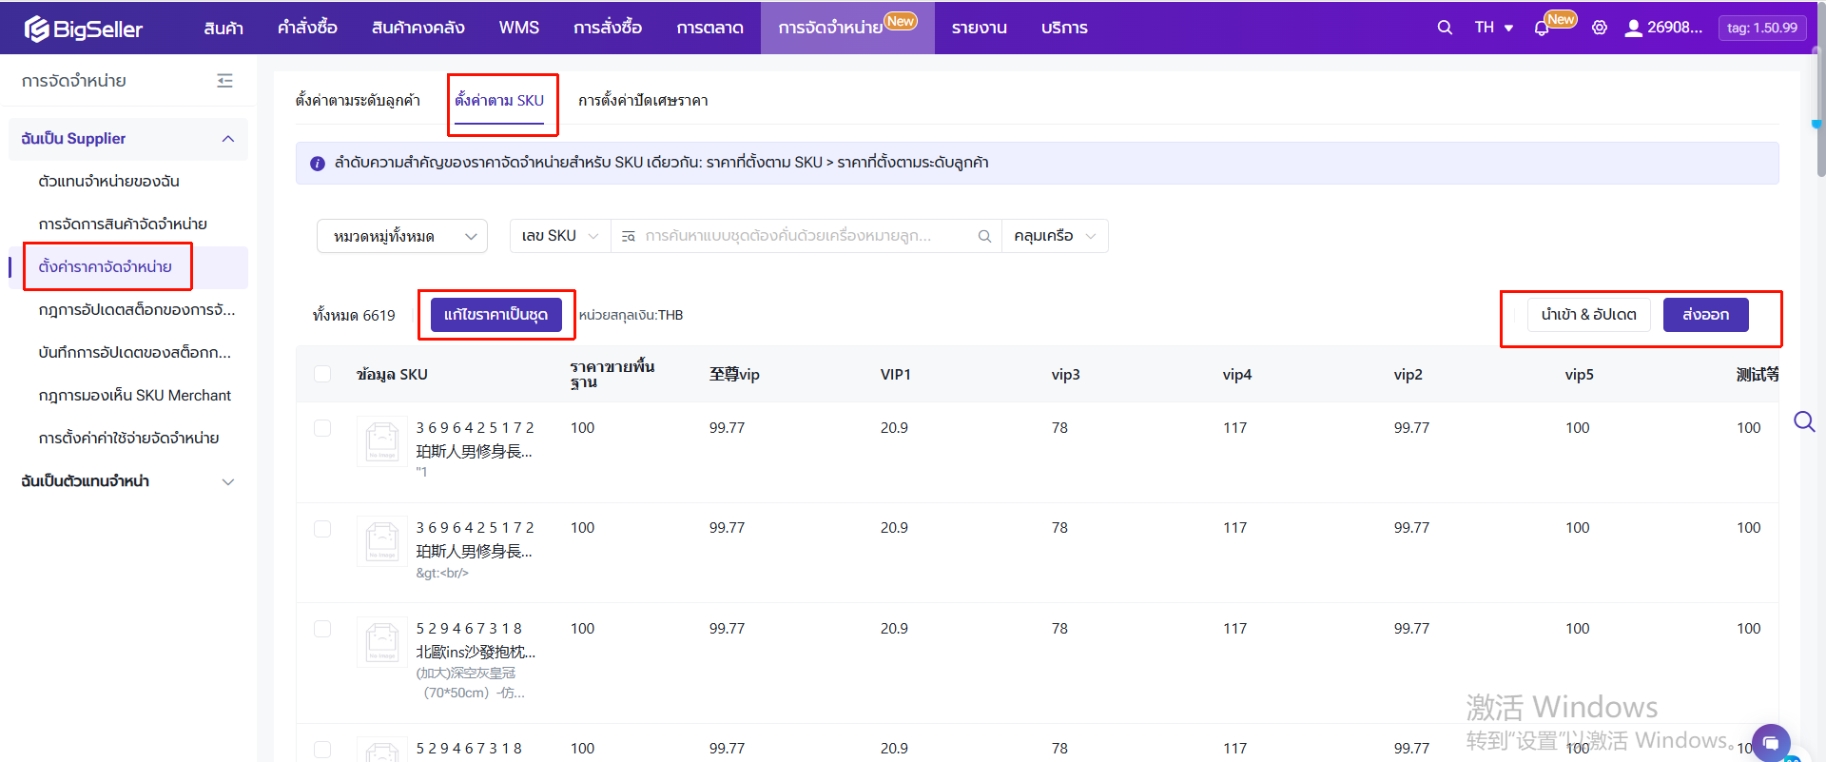Open the WMS menu in the top bar

518,28
